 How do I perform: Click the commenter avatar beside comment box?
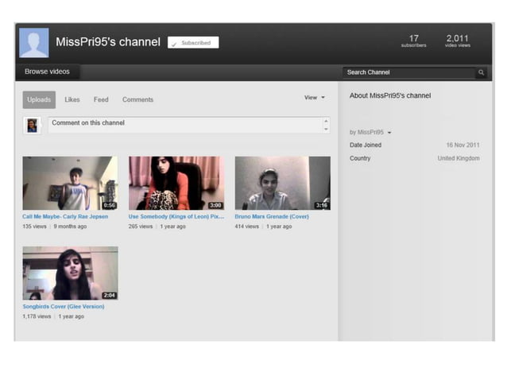pyautogui.click(x=32, y=126)
